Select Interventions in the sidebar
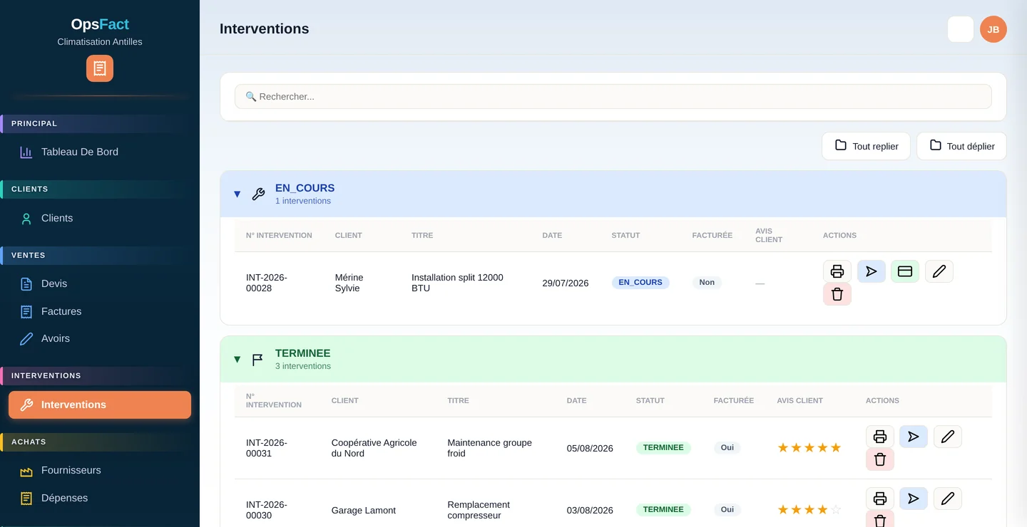 coord(100,405)
